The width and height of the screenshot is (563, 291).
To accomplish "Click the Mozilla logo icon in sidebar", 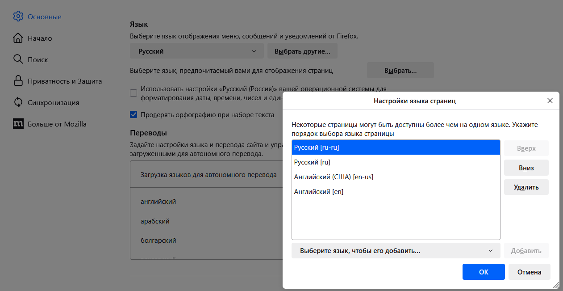I will [x=18, y=124].
